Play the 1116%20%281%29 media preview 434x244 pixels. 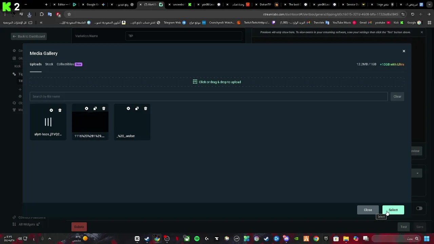pos(86,108)
